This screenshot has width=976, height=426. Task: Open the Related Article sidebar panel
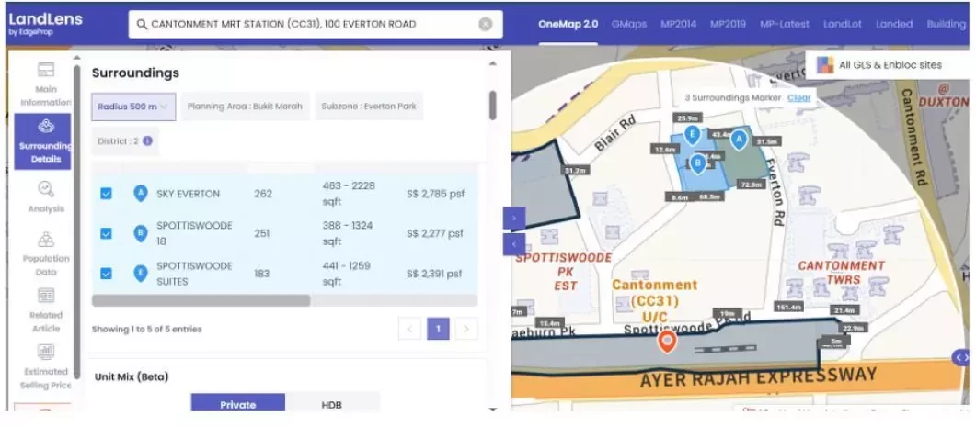(45, 310)
